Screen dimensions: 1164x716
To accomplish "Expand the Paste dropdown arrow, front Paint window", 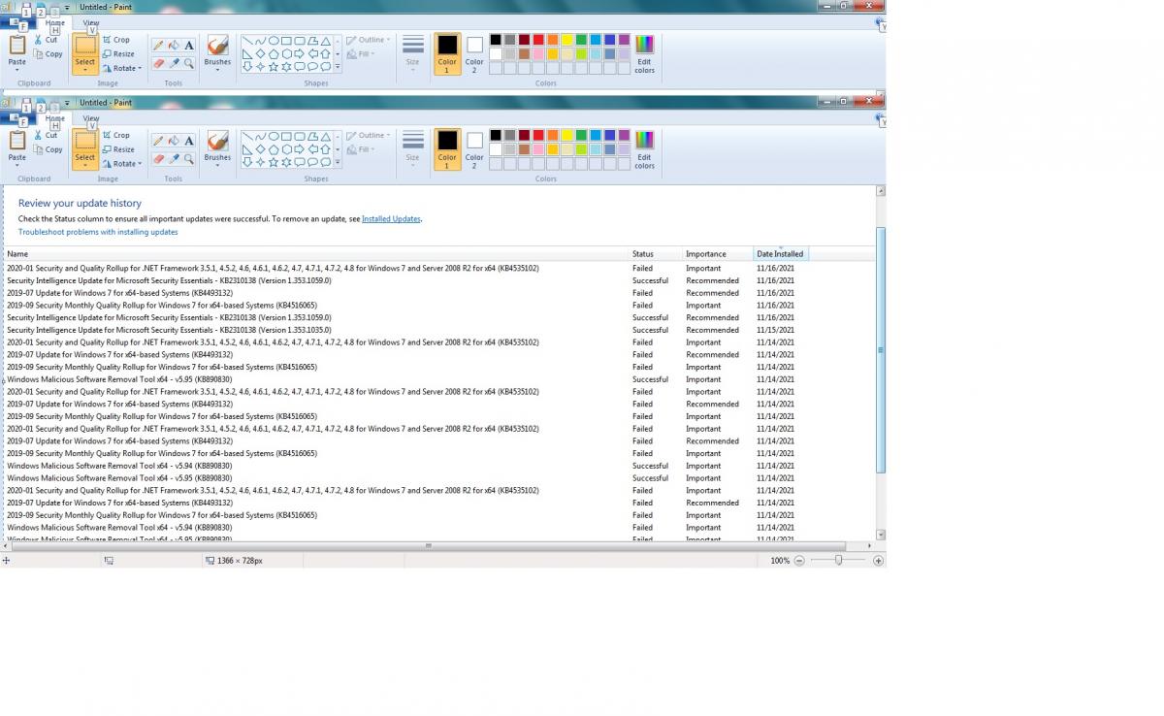I will [x=17, y=164].
